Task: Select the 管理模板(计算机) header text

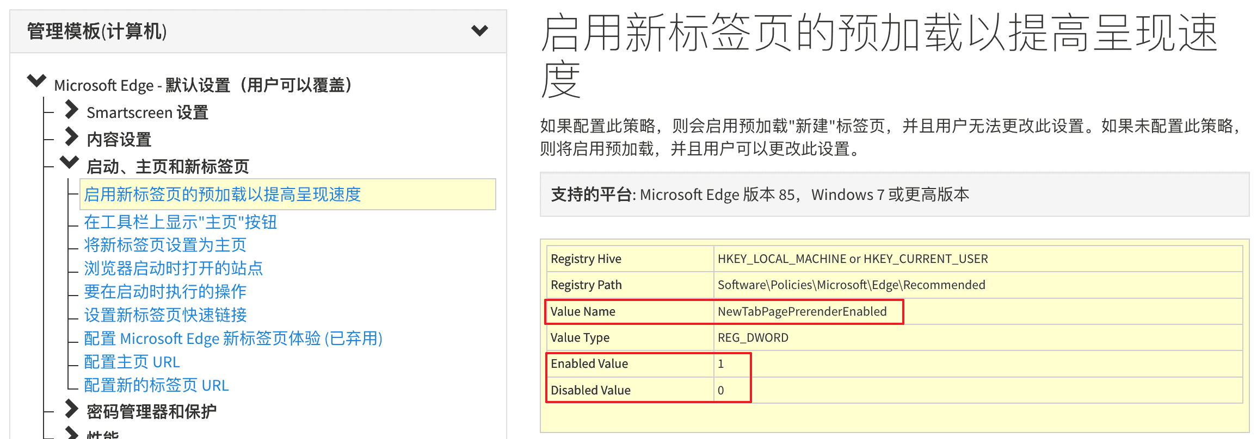Action: coord(97,31)
